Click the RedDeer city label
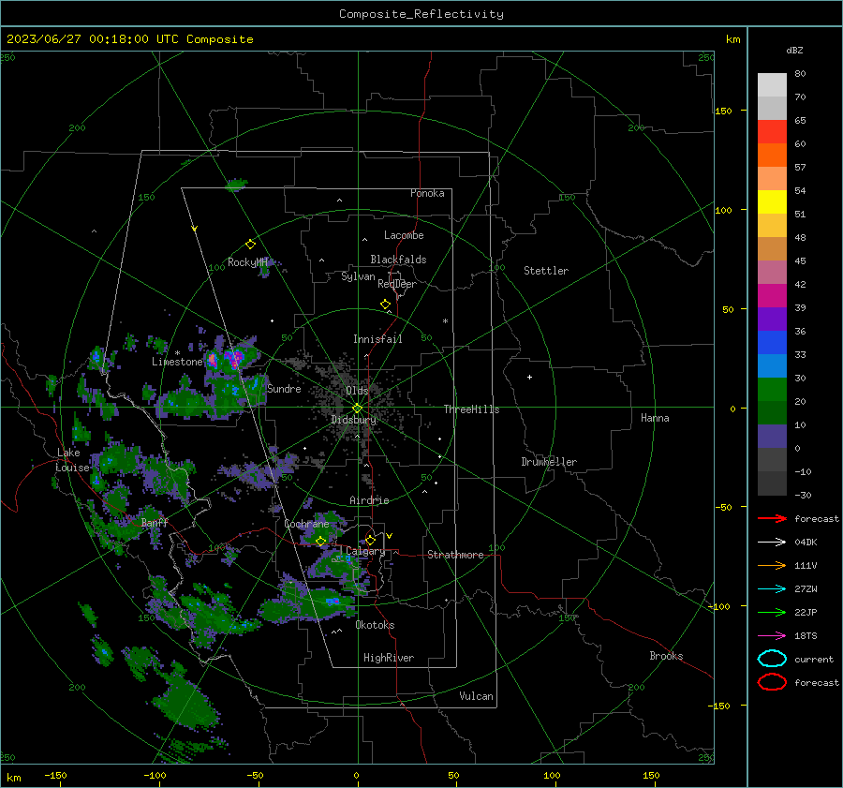This screenshot has height=788, width=843. [397, 284]
